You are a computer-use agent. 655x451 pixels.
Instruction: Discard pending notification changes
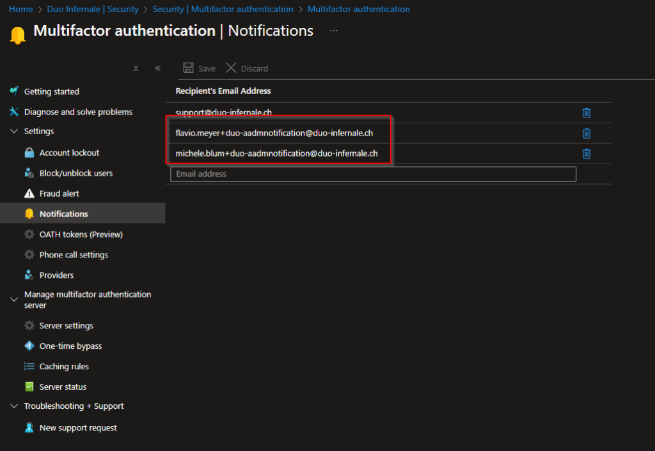click(246, 68)
